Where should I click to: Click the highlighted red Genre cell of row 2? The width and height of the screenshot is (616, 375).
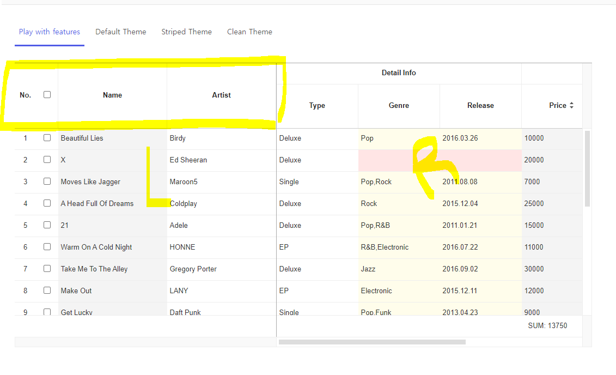pos(399,160)
